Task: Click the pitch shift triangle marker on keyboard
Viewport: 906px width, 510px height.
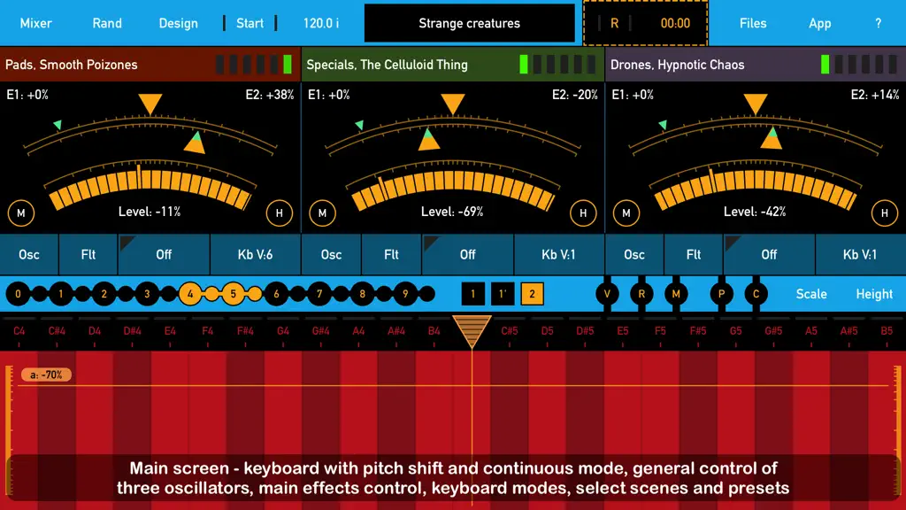Action: pos(472,331)
